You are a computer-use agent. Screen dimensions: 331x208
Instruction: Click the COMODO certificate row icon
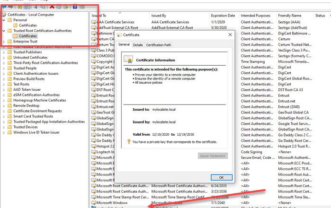click(93, 56)
